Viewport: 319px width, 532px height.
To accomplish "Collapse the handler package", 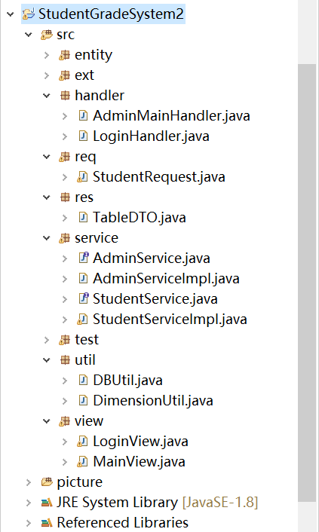I will (47, 96).
